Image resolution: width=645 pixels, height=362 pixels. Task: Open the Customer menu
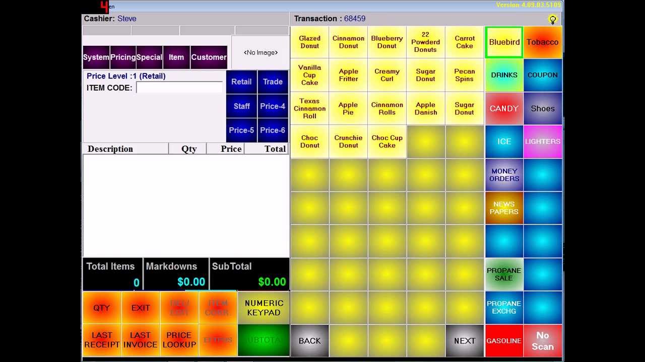coord(209,57)
